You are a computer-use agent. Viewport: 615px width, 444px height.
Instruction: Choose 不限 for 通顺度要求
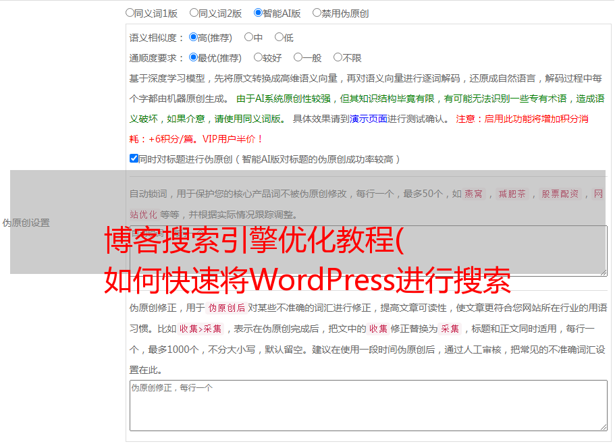338,57
